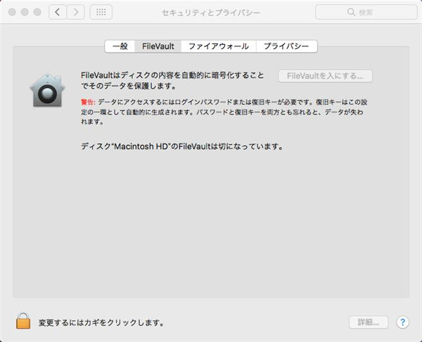Click the gray zoom window button
Screen dimensions: 422x342
(37, 12)
